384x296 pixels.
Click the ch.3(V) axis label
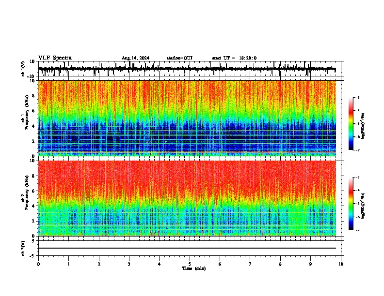[23, 248]
